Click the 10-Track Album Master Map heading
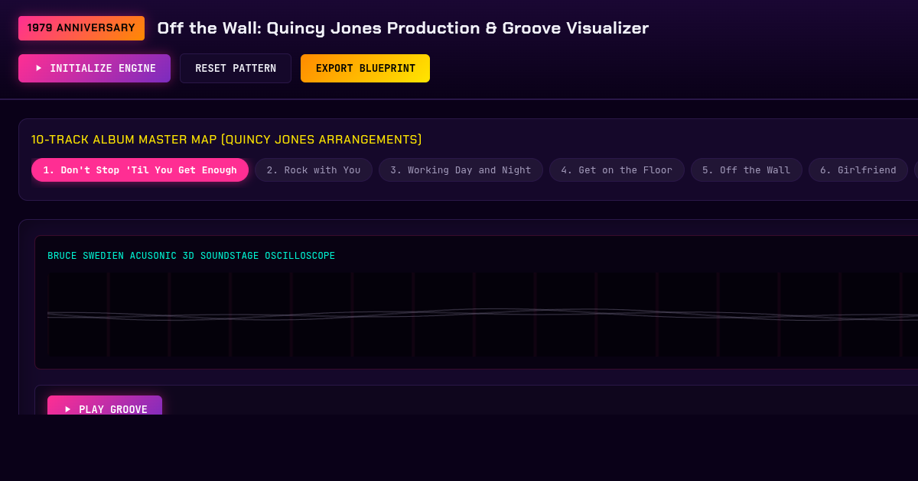 pyautogui.click(x=226, y=140)
